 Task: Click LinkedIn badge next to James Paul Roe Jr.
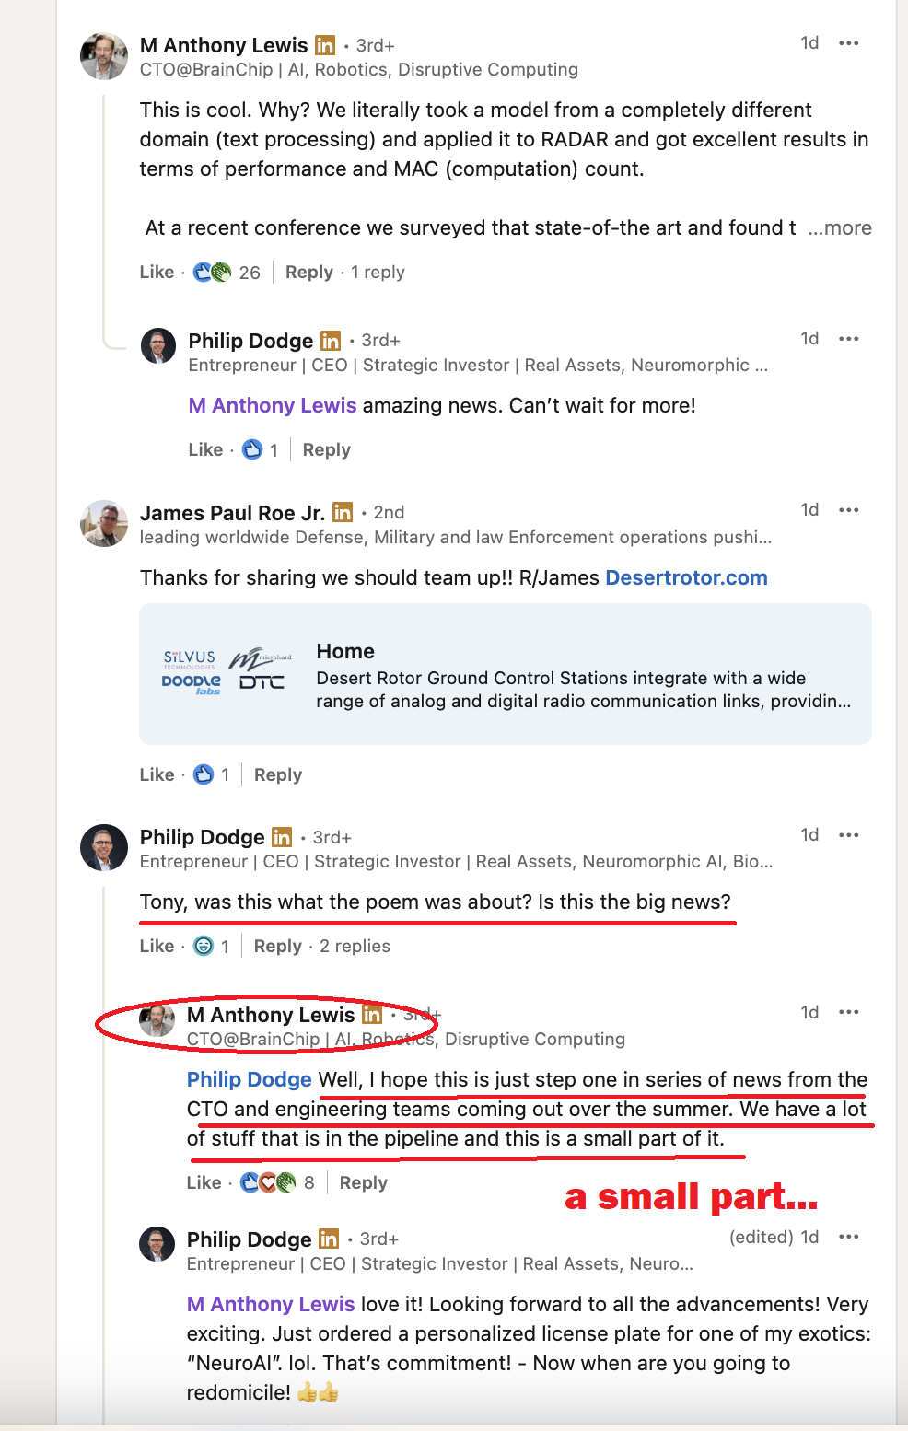point(343,512)
